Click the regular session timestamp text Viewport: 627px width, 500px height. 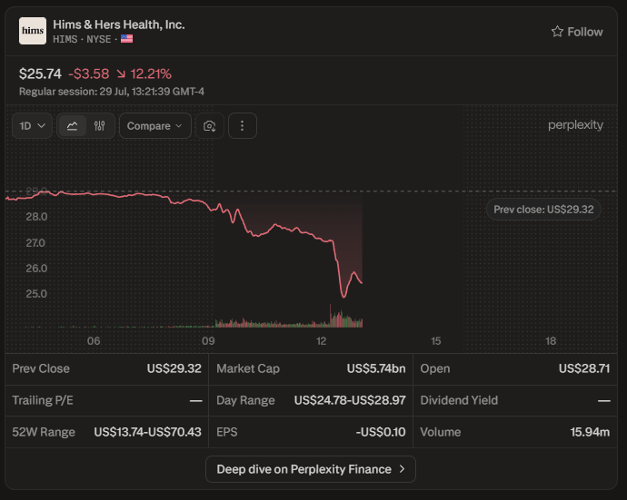(x=112, y=92)
